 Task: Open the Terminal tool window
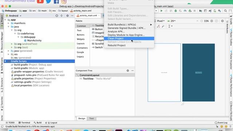click(24, 123)
